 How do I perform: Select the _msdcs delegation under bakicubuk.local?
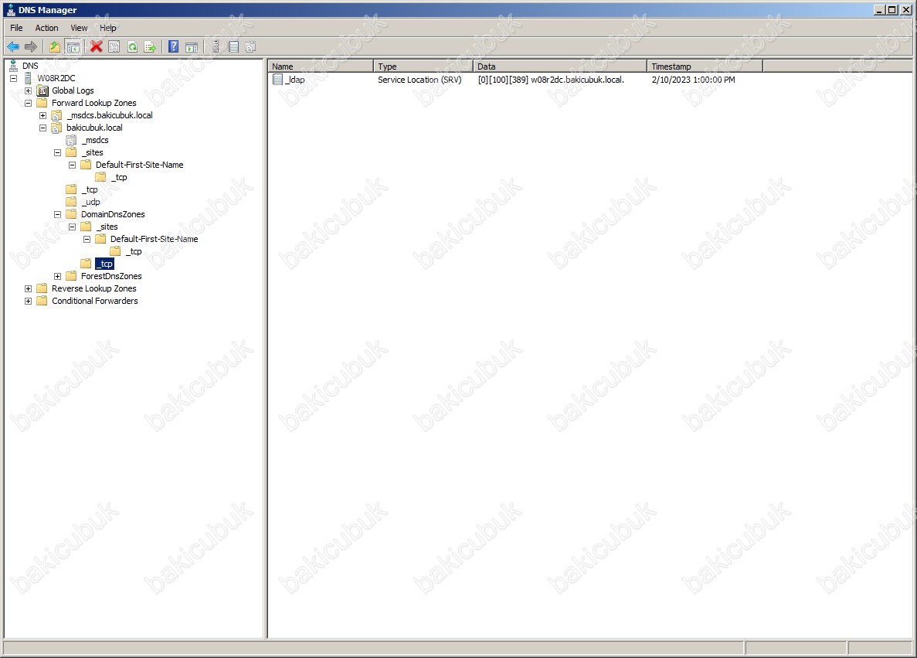click(x=95, y=140)
